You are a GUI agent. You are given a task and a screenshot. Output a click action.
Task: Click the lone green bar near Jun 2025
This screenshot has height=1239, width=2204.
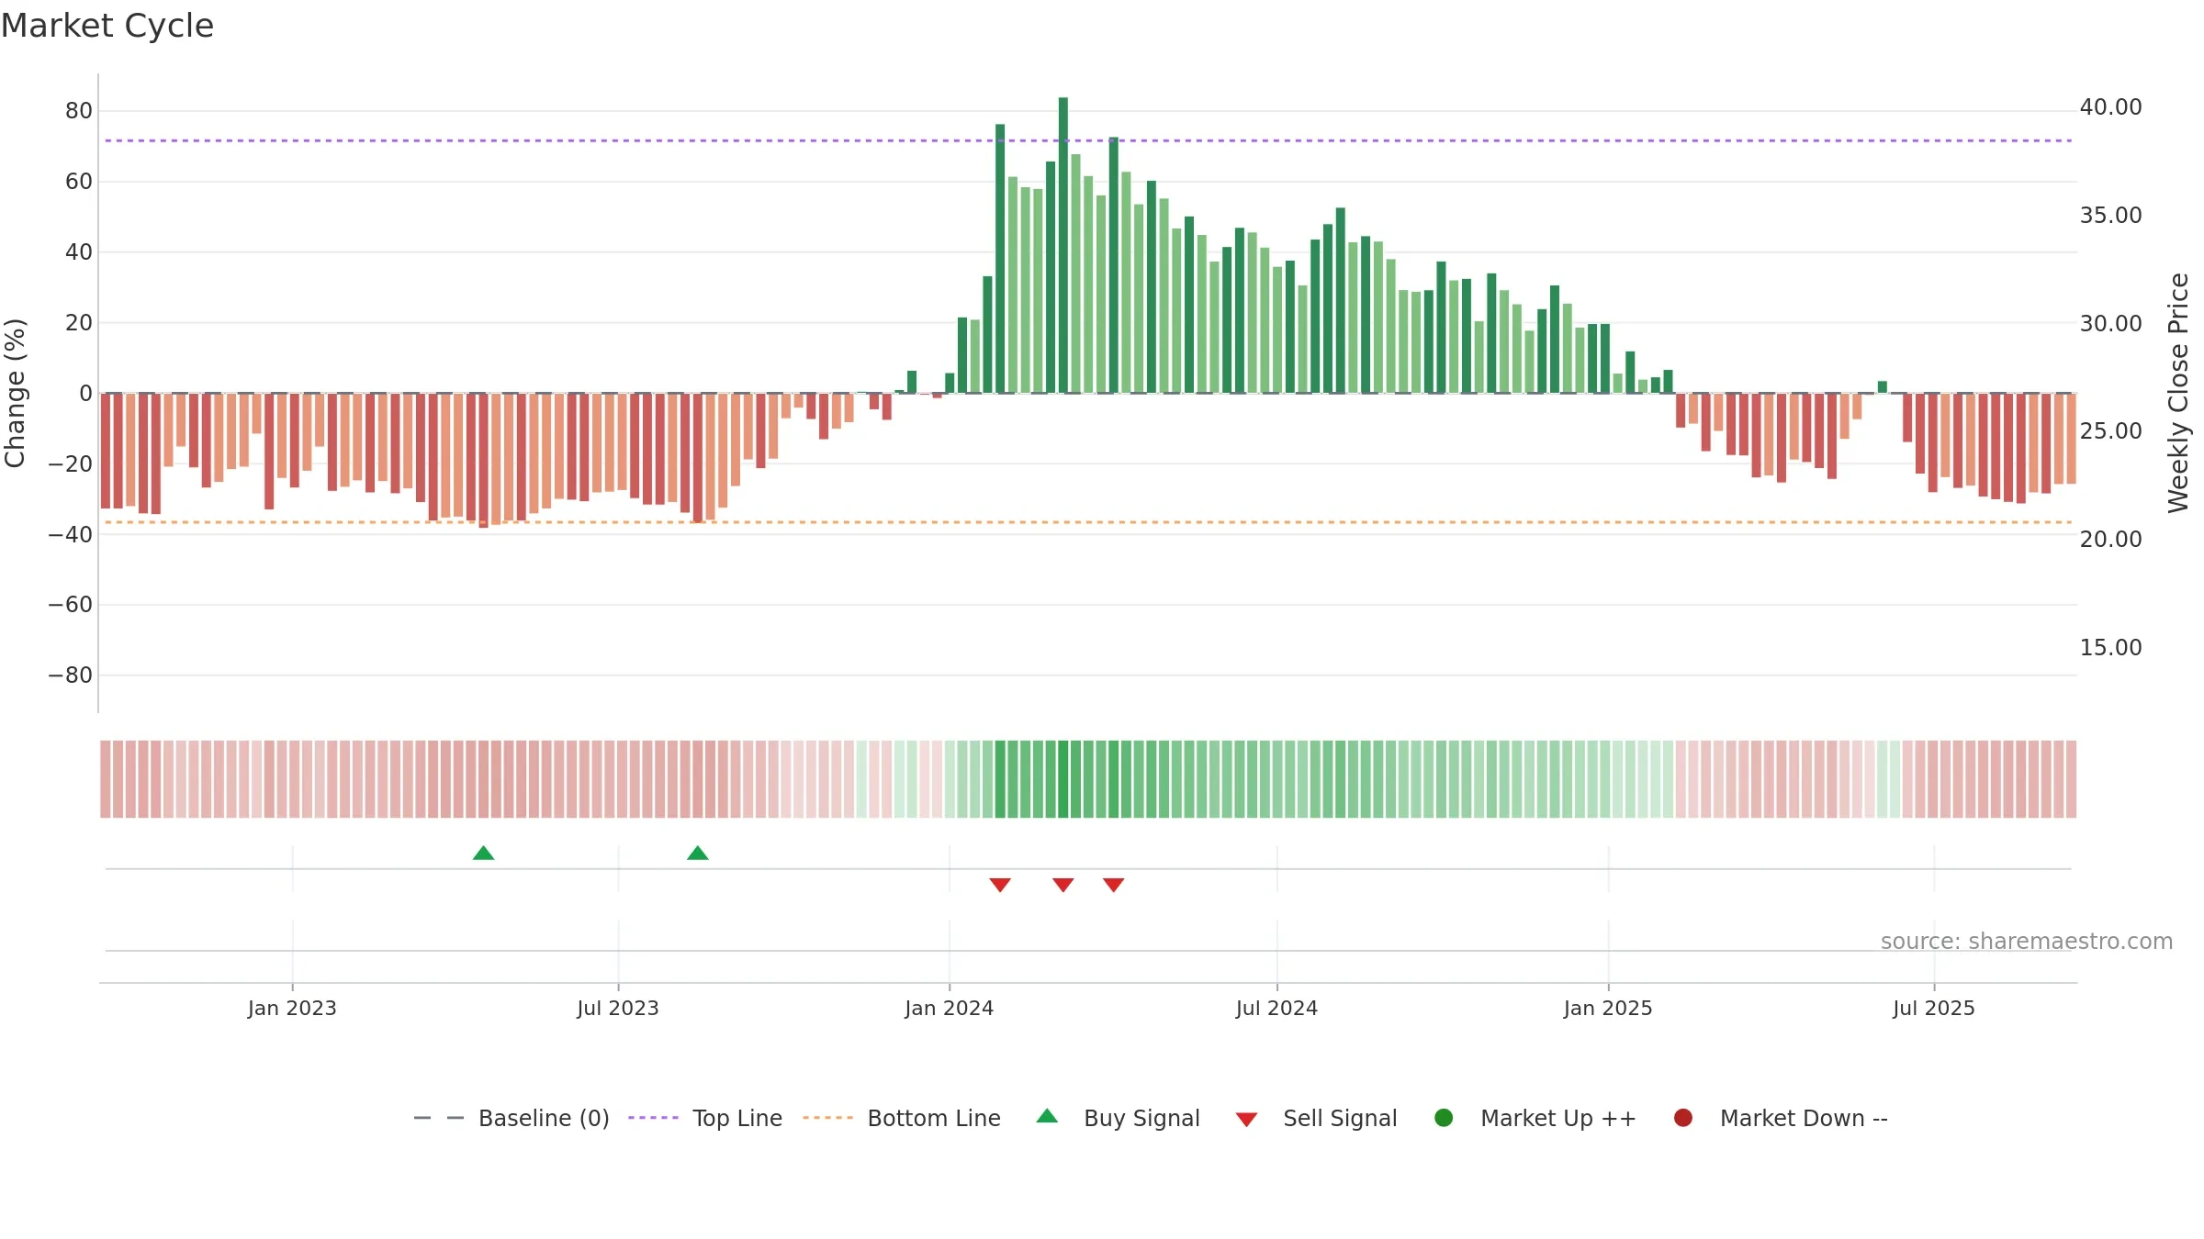pos(1883,387)
